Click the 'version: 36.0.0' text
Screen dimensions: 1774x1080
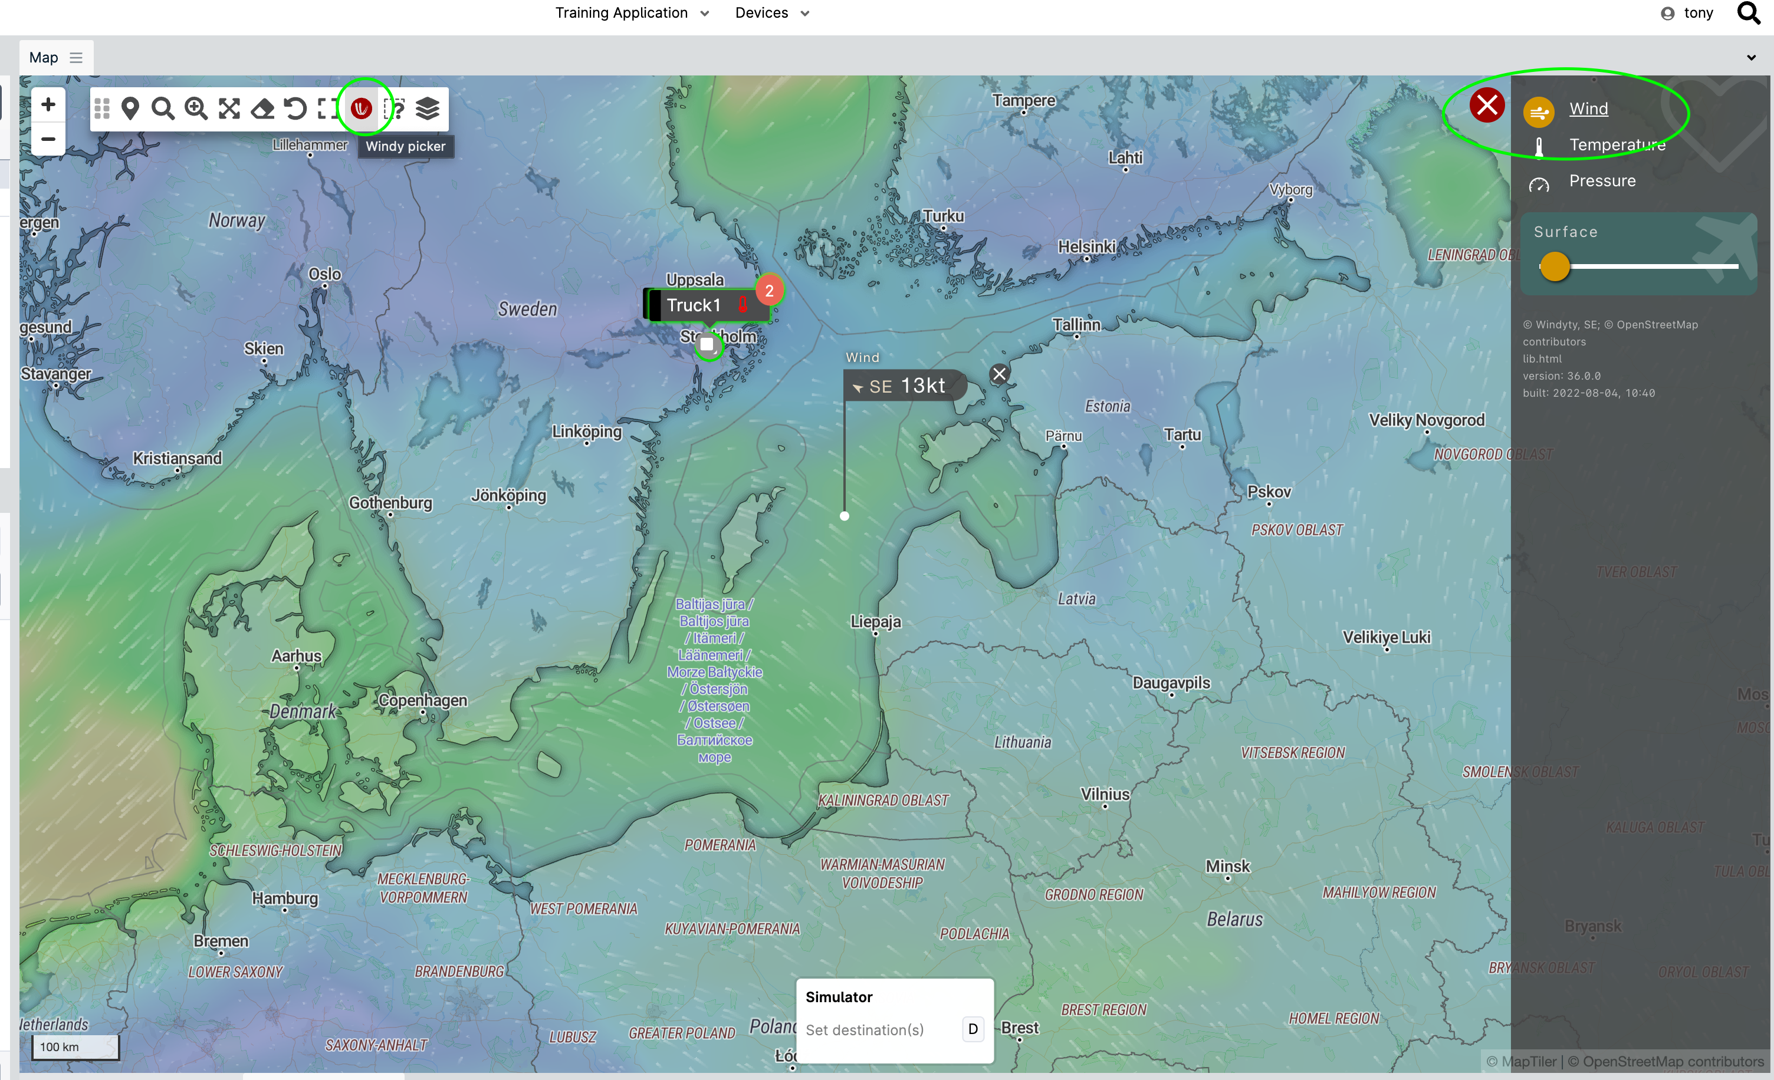(1562, 376)
